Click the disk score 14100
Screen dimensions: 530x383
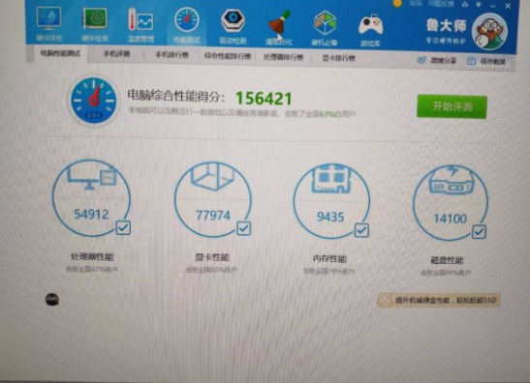450,219
